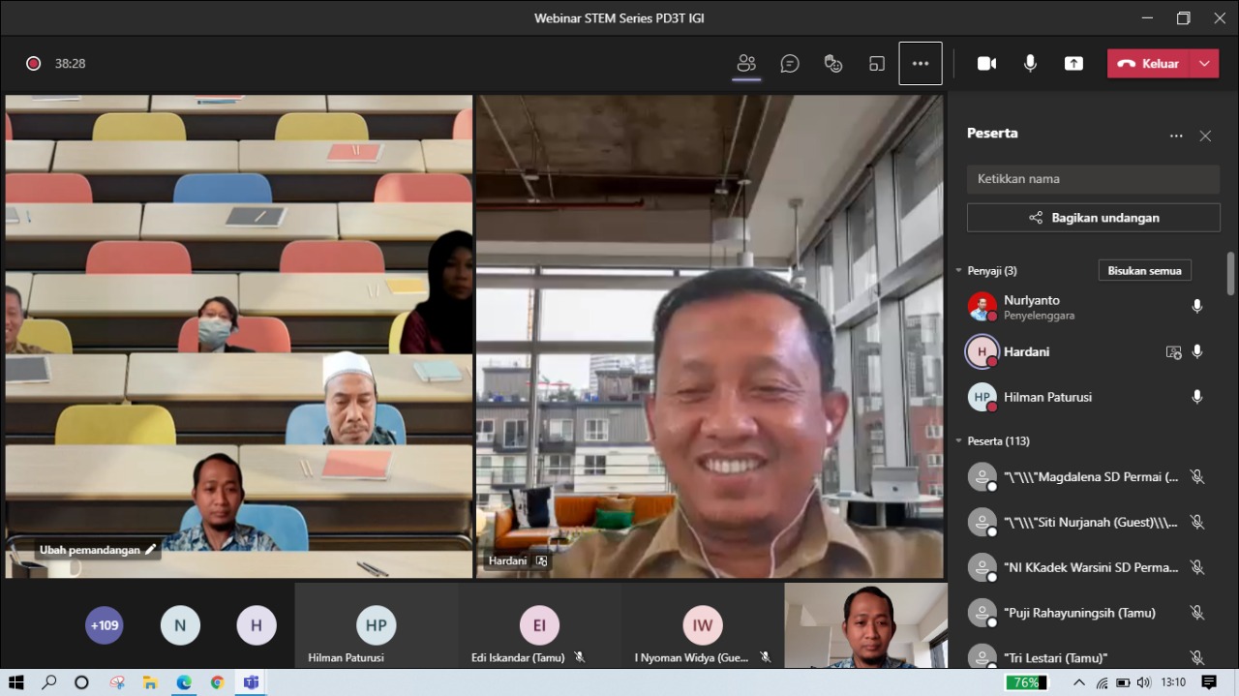Open the more actions ellipsis menu

tap(920, 64)
